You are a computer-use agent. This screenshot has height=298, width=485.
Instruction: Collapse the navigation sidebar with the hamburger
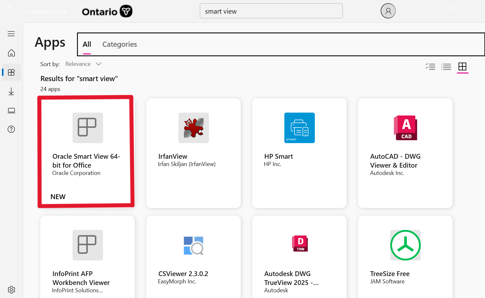pyautogui.click(x=11, y=33)
